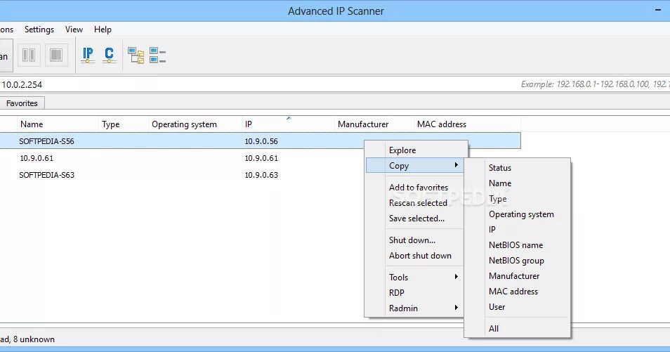Copy the NetBIOS group field
Viewport: 670px width, 352px height.
click(x=518, y=261)
